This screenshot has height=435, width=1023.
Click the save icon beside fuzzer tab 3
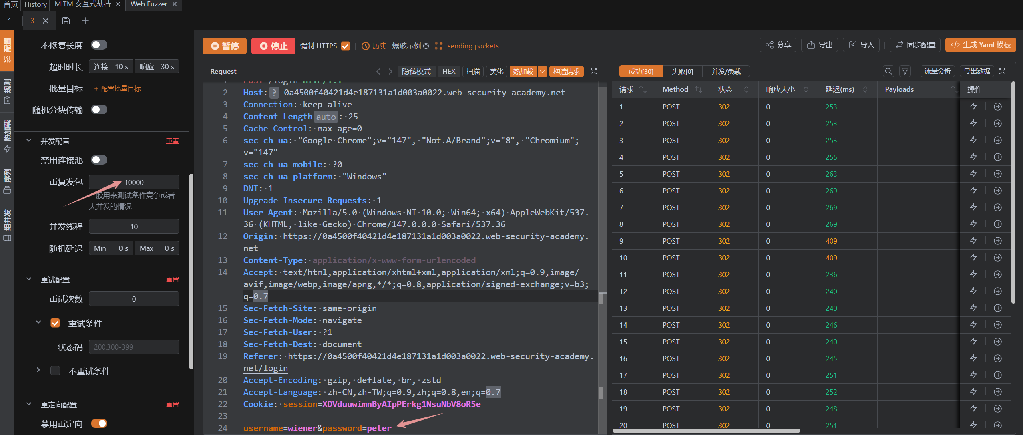(66, 21)
